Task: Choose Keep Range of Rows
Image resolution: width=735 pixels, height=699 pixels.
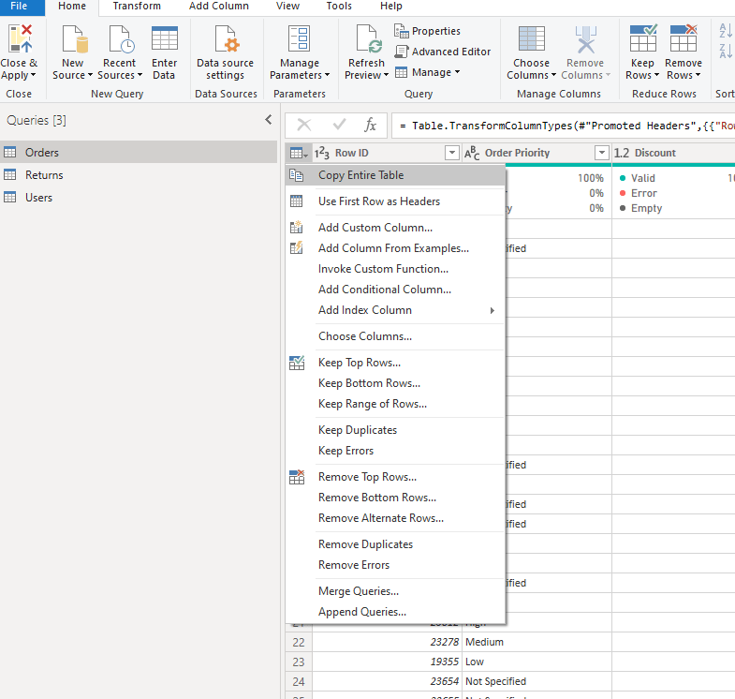Action: (x=395, y=405)
